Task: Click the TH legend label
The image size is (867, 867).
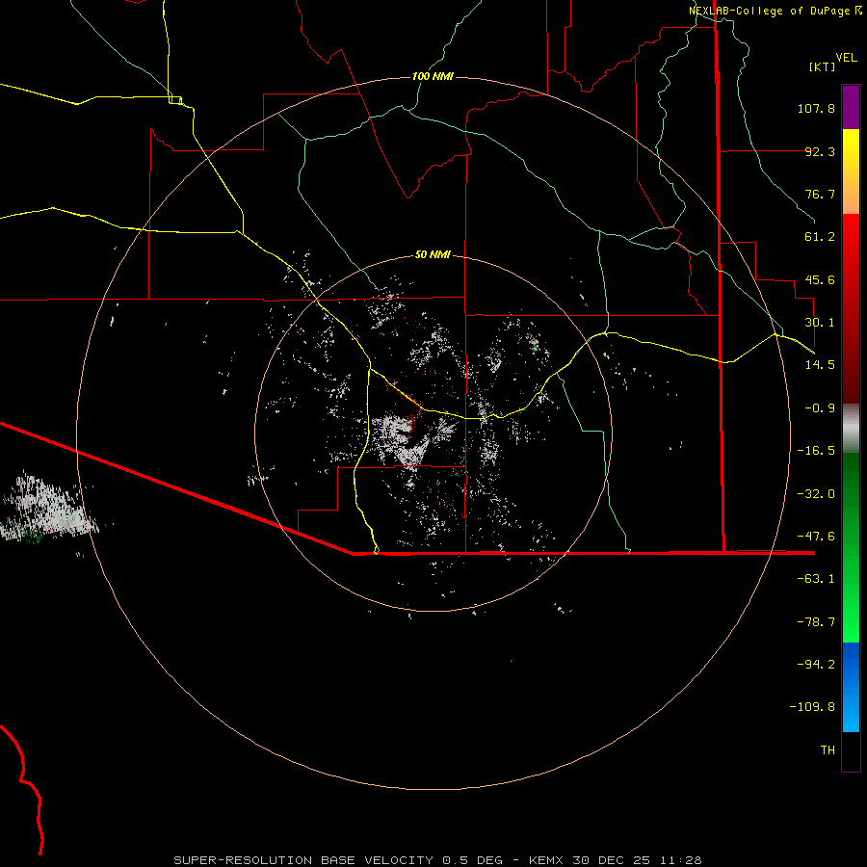Action: (828, 750)
